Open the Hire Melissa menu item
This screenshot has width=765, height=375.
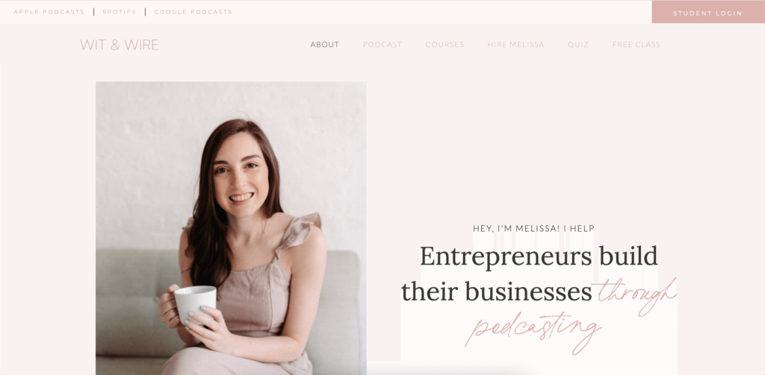tap(515, 44)
